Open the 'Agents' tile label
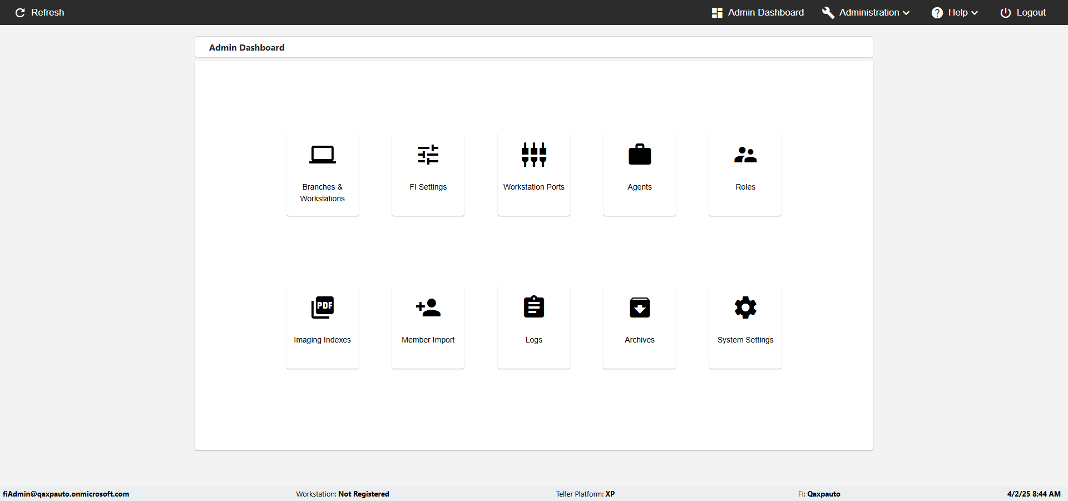The height and width of the screenshot is (501, 1068). coord(640,187)
